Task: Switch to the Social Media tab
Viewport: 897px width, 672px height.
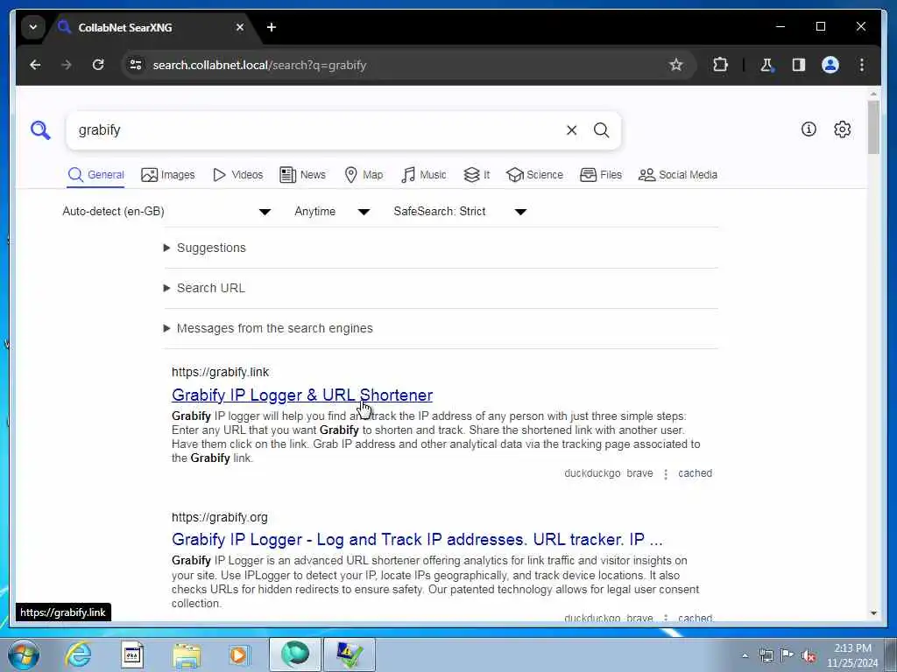Action: [x=678, y=175]
